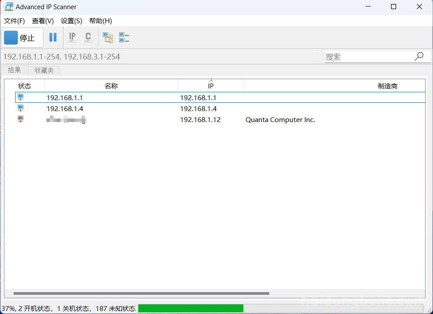Click the horizontal scrollbar thumb
The width and height of the screenshot is (433, 314).
point(141,293)
